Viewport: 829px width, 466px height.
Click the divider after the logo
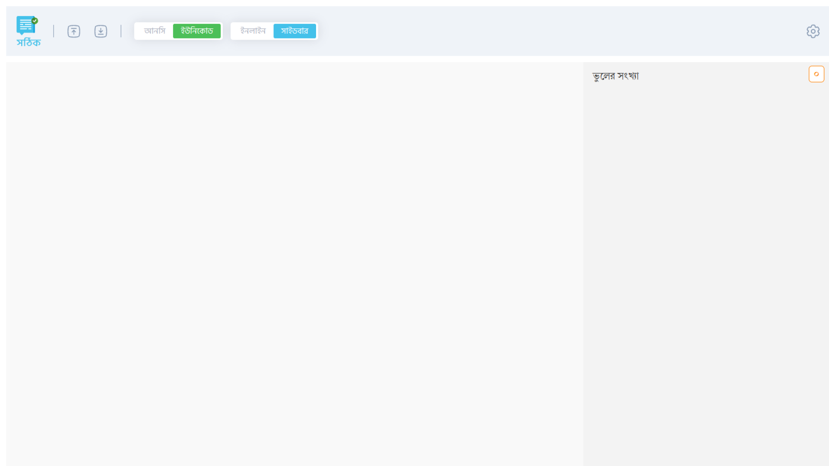(54, 31)
